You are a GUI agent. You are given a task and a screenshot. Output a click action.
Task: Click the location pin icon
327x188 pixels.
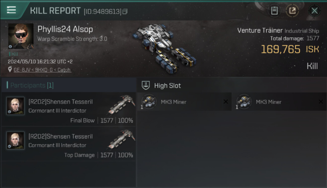pyautogui.click(x=10, y=69)
